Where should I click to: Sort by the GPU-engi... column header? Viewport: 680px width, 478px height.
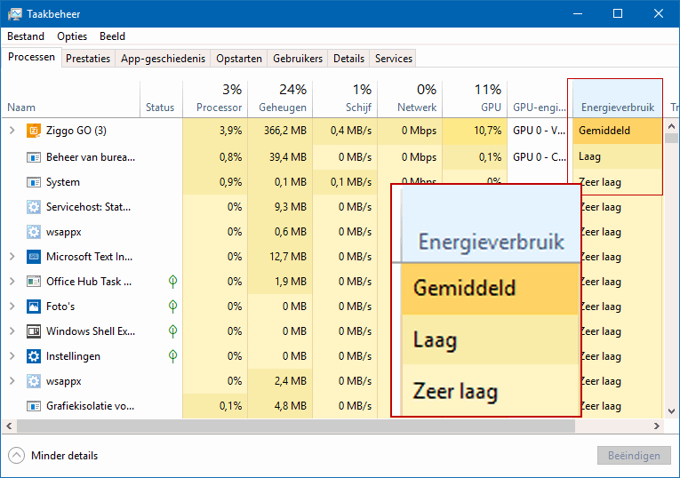[x=540, y=100]
